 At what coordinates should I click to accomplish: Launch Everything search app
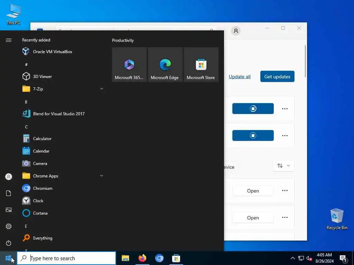pyautogui.click(x=63, y=238)
